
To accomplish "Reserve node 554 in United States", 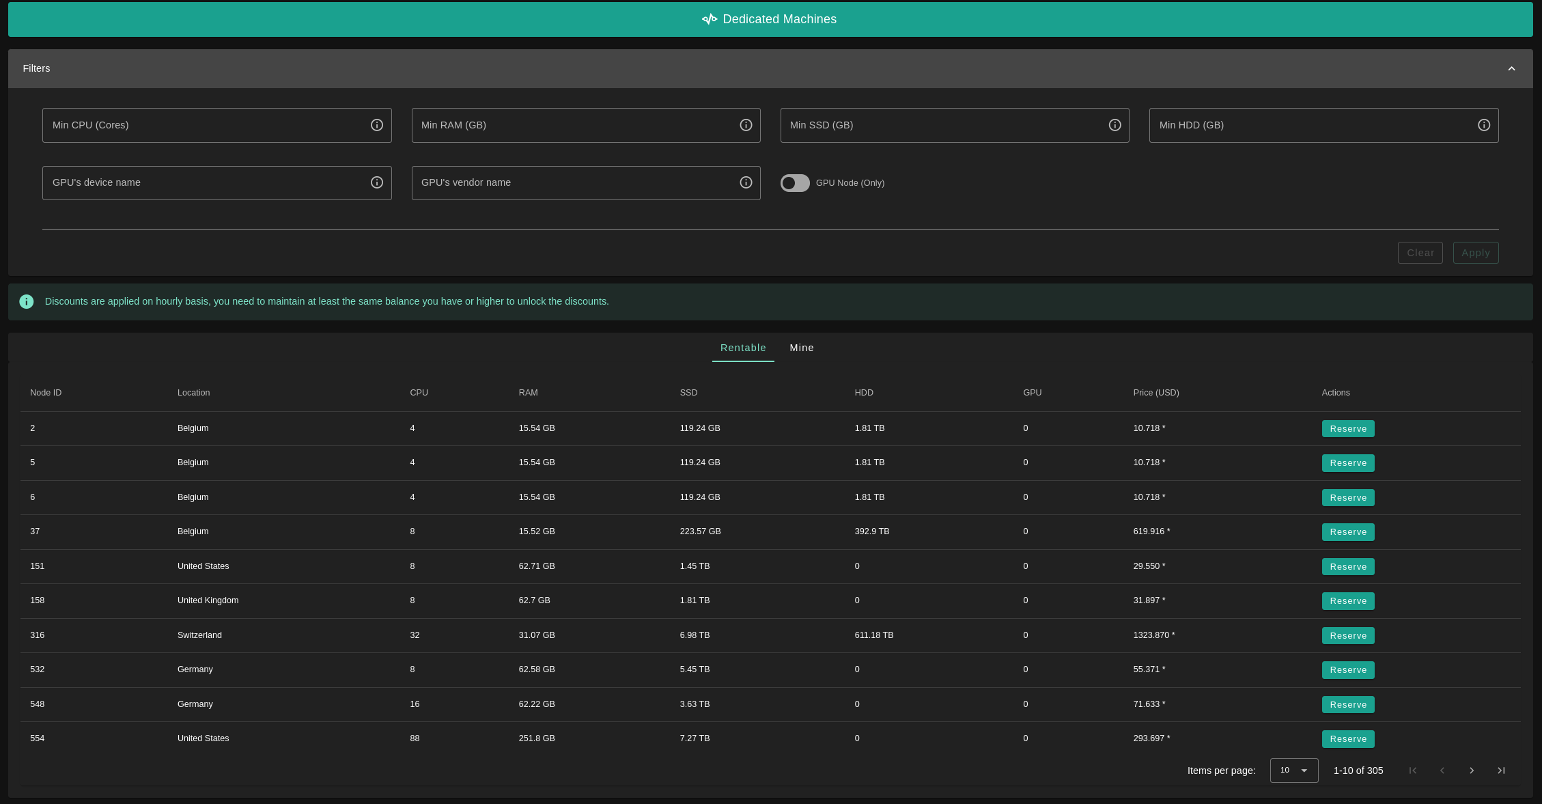I will 1347,739.
